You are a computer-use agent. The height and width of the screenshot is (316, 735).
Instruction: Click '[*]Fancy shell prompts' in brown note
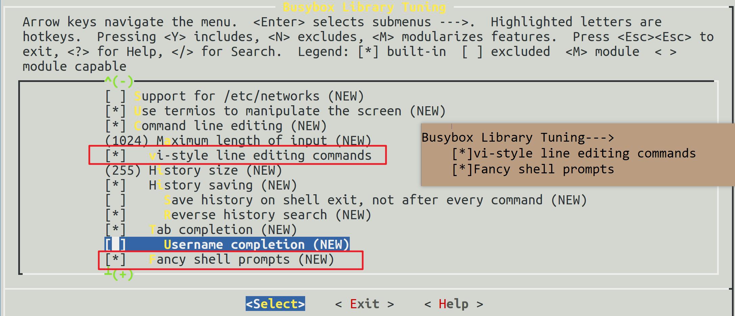(533, 169)
